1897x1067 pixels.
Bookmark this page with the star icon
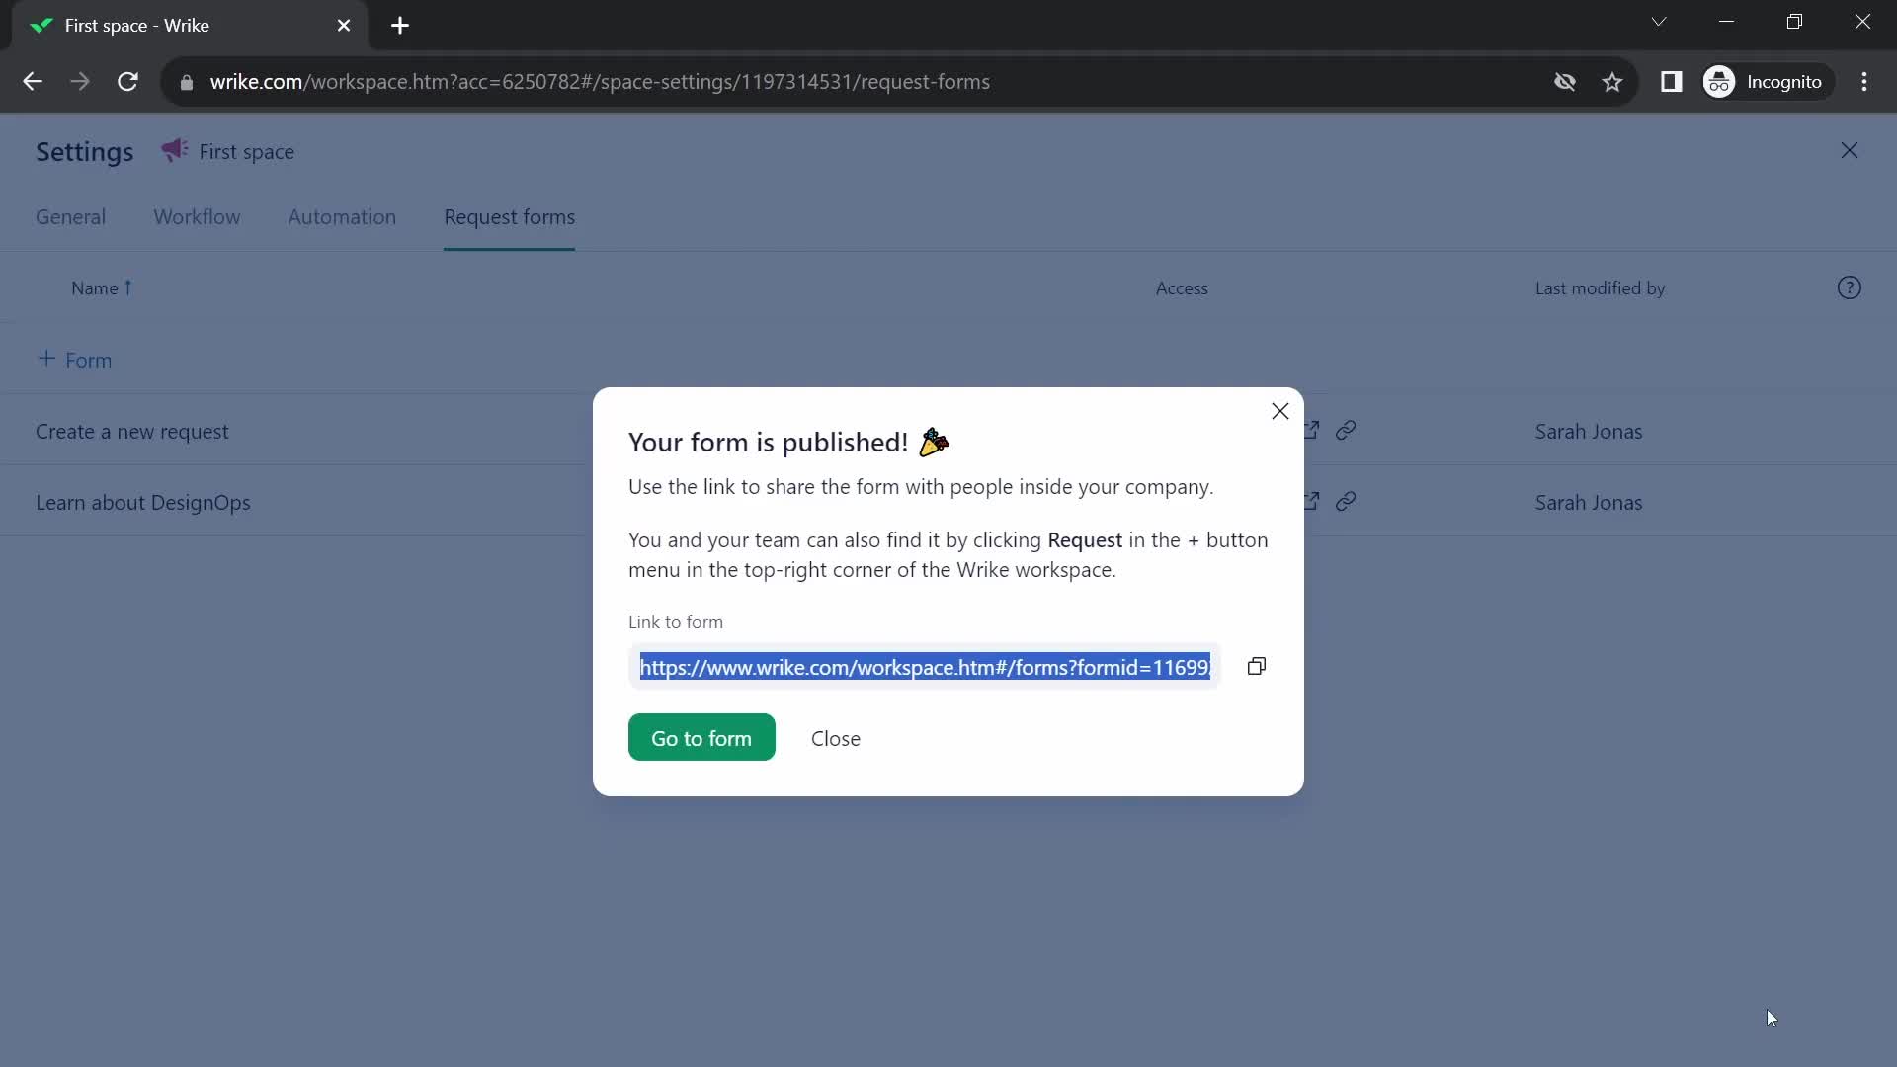(x=1611, y=82)
